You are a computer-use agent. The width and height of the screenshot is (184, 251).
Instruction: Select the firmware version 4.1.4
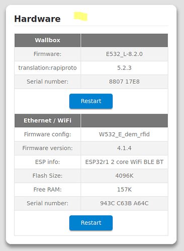pyautogui.click(x=124, y=148)
